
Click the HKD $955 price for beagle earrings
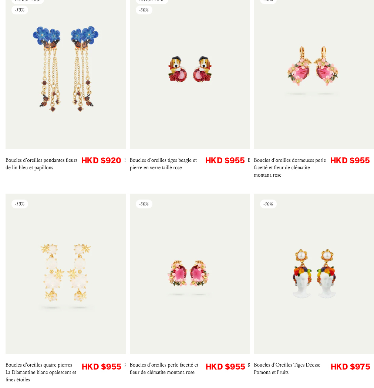(x=225, y=161)
